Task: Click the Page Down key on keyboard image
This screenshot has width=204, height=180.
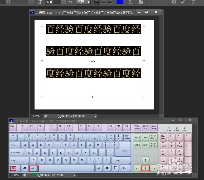Action: point(153,145)
